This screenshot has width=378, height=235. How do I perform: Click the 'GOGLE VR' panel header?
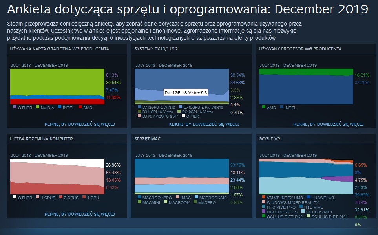(269, 139)
